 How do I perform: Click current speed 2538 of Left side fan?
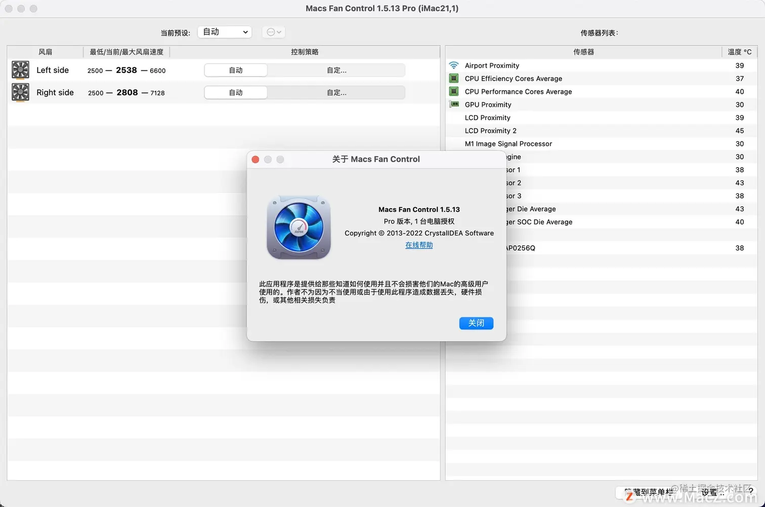126,70
